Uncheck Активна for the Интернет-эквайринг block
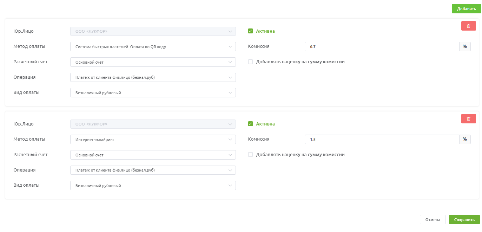 (250, 124)
